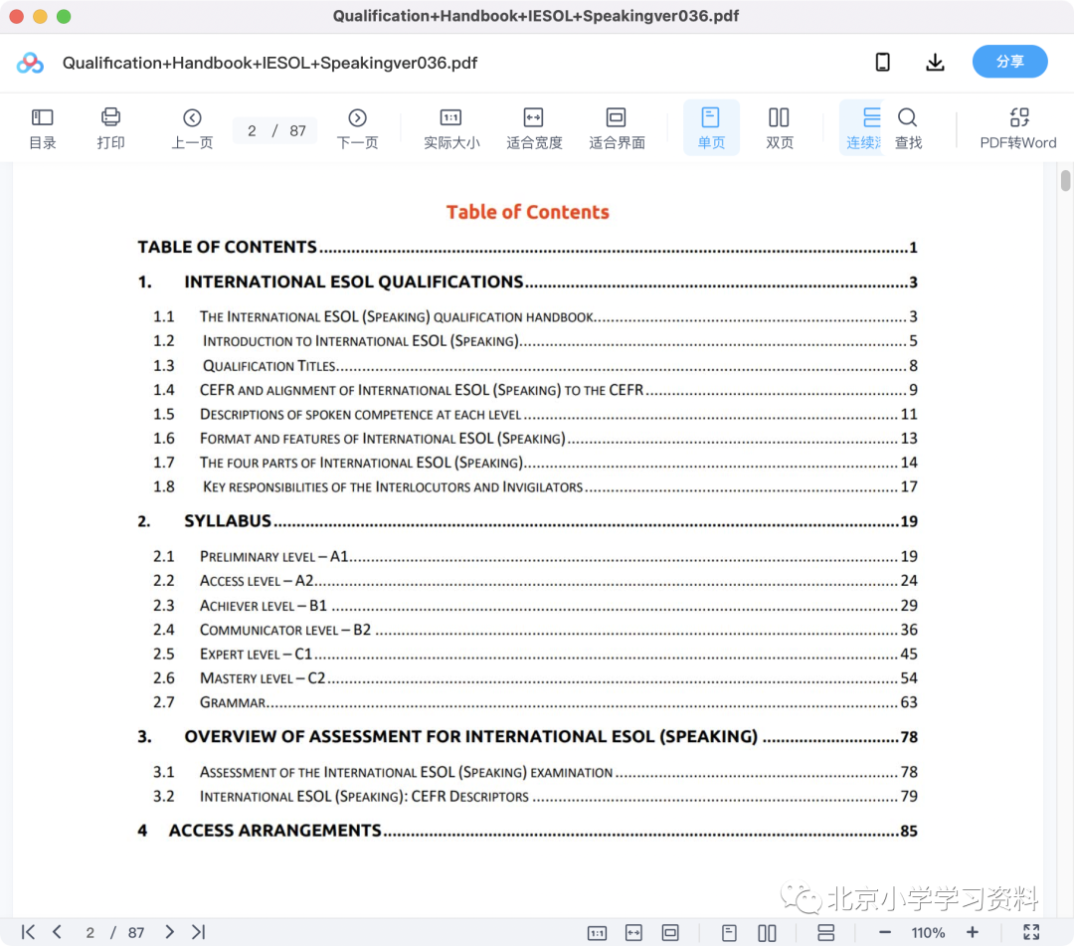
Task: Click the 分享 share button
Action: (1009, 62)
